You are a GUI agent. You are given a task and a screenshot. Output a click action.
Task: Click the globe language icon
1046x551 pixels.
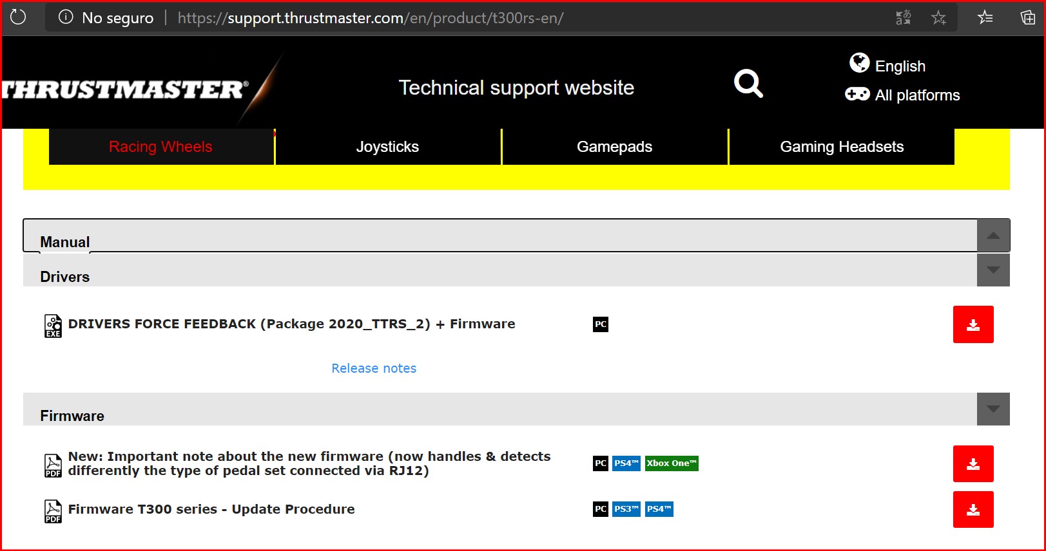(x=859, y=63)
